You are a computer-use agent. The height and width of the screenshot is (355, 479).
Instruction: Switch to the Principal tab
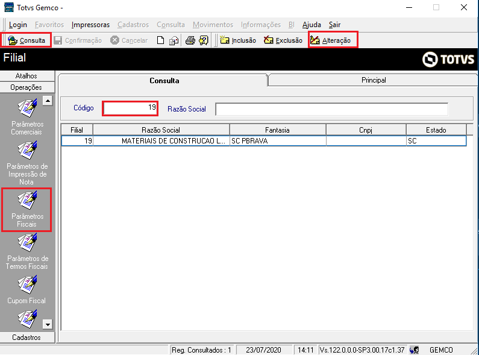[374, 80]
